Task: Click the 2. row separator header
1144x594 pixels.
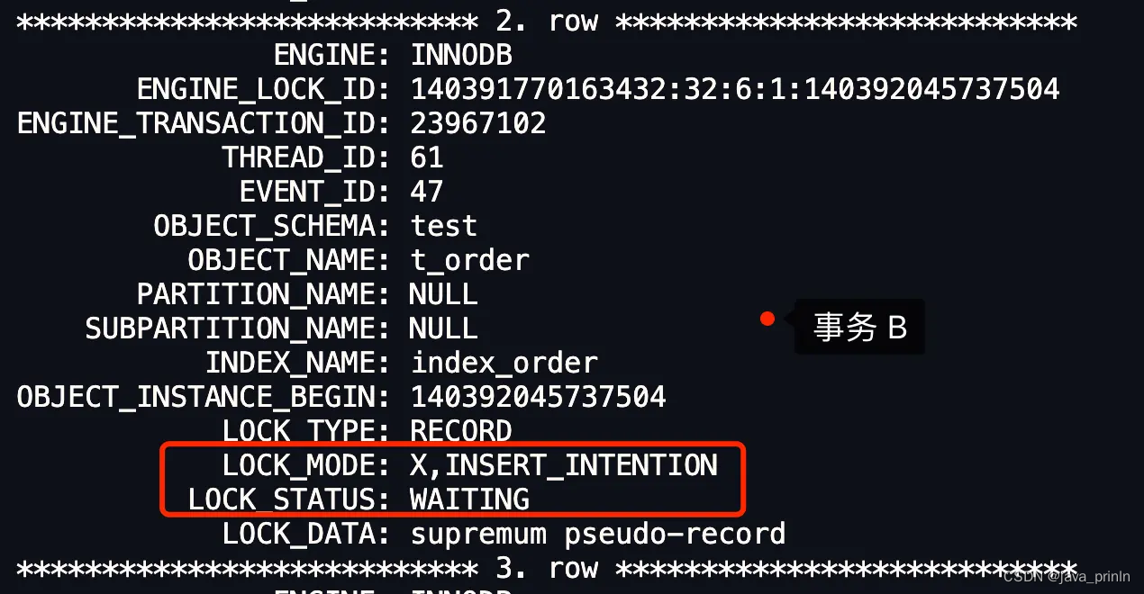Action: 547,21
